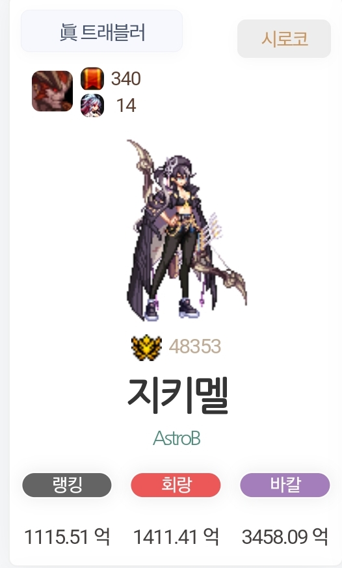Select the archer character sprite
Viewport: 342px width, 568px height.
click(187, 230)
